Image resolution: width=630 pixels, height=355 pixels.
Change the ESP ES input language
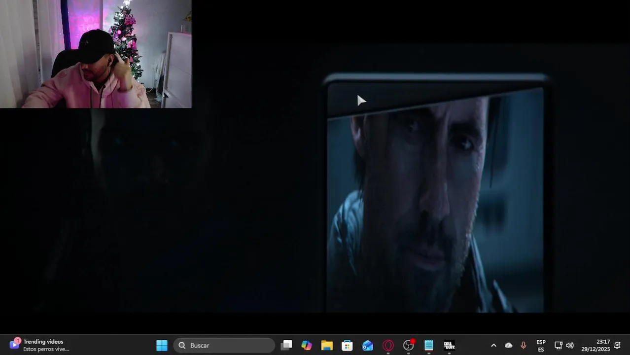click(x=541, y=346)
